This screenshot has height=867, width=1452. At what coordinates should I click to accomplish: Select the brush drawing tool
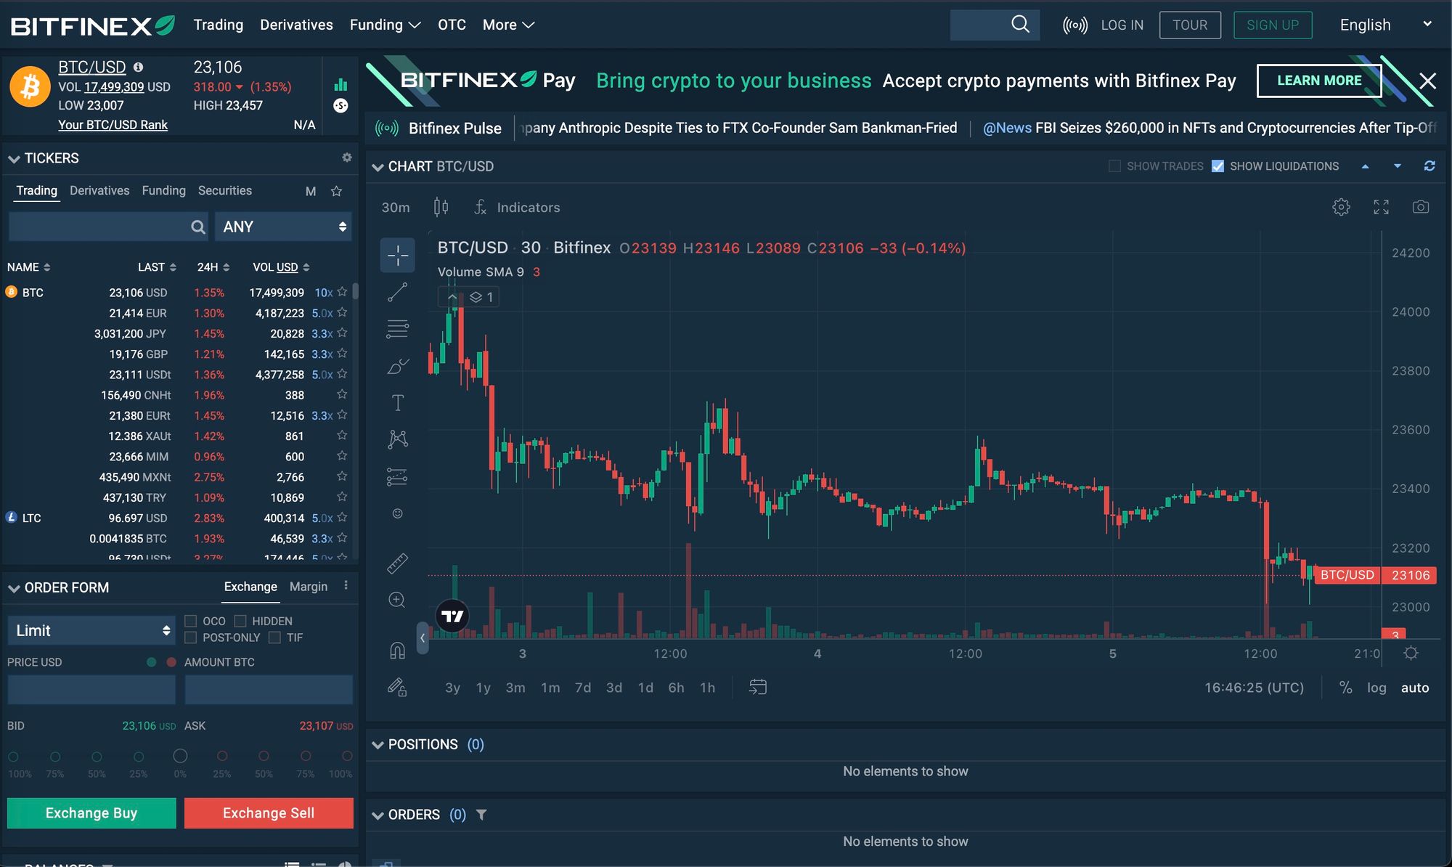[397, 366]
